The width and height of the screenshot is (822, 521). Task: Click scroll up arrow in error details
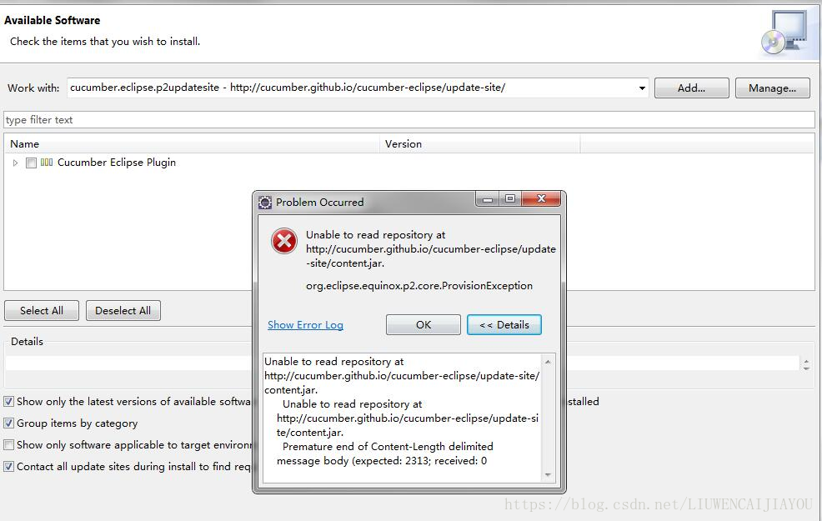tap(548, 362)
